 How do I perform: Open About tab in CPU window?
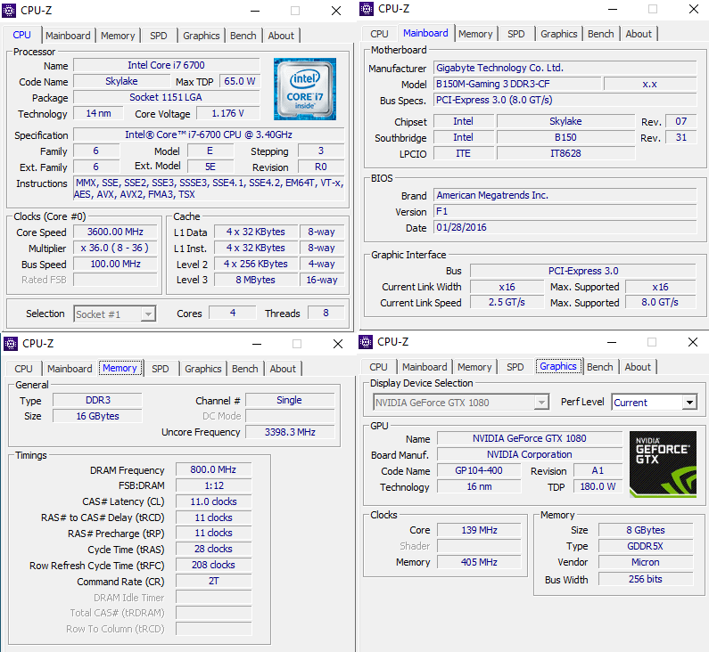coord(281,36)
